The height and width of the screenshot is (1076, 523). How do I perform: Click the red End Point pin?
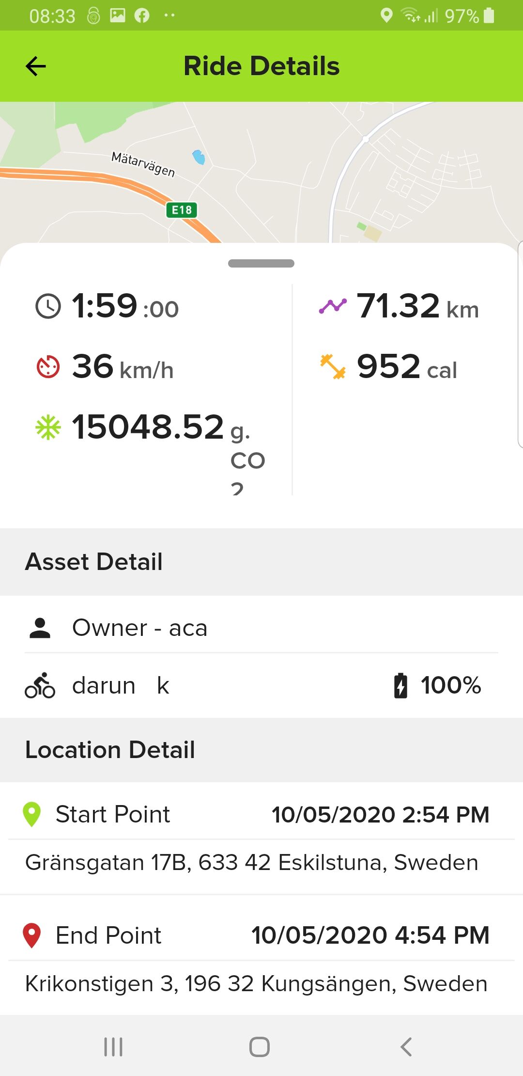click(x=32, y=935)
